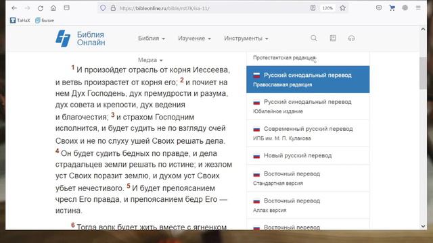Select Протестантская редакция entry

click(308, 58)
